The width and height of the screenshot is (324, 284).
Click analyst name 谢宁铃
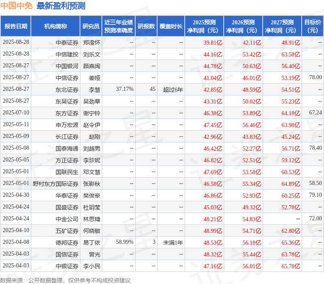(x=92, y=113)
